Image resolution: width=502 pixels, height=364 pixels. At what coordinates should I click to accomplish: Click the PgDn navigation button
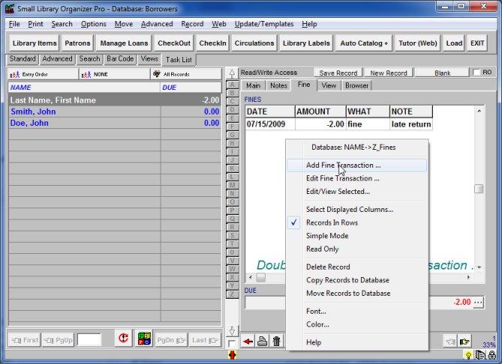coord(171,340)
